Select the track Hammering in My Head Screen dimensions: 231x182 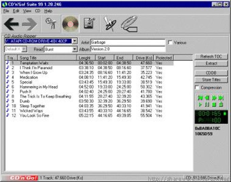[39, 87]
